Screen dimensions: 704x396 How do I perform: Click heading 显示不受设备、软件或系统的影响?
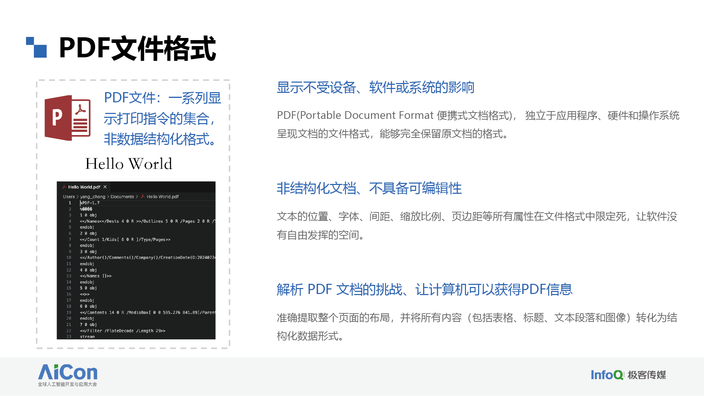point(375,88)
